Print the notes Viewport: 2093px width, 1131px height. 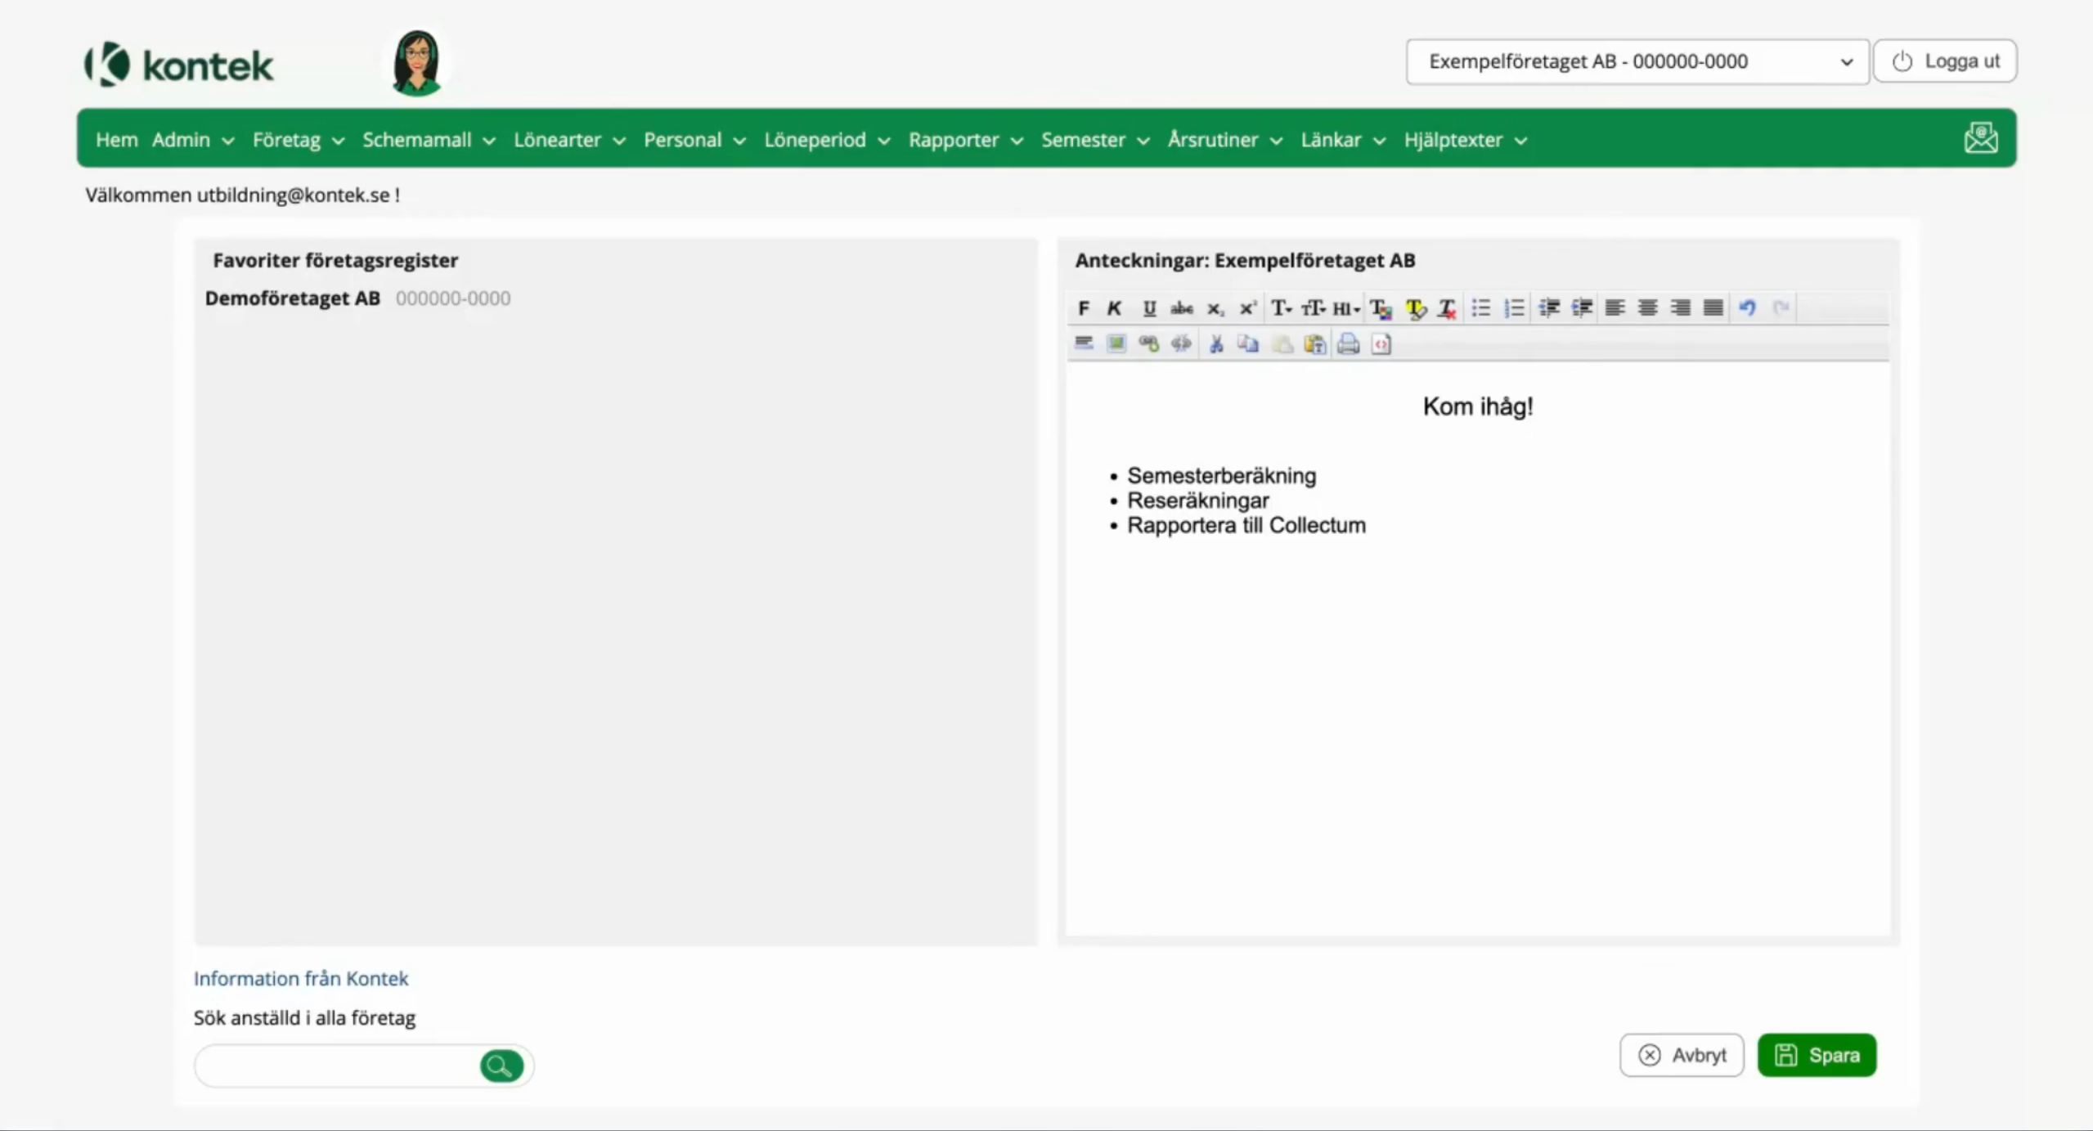(x=1348, y=343)
